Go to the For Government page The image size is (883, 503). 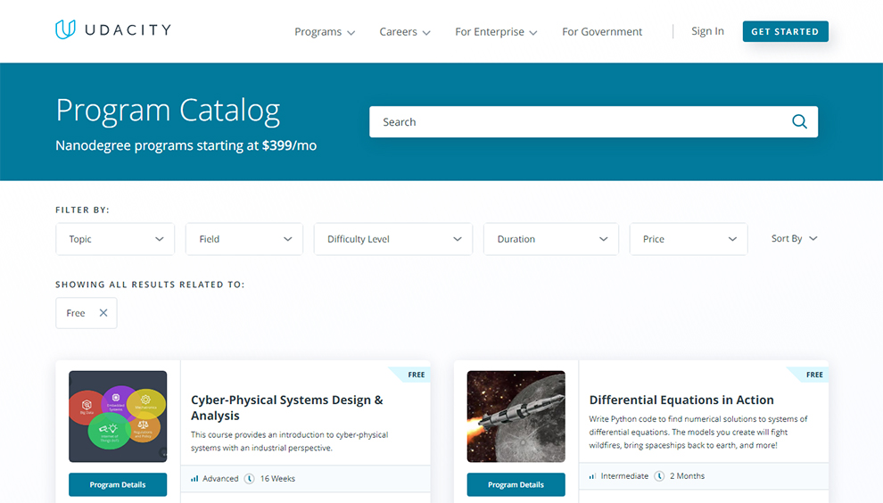pyautogui.click(x=601, y=32)
